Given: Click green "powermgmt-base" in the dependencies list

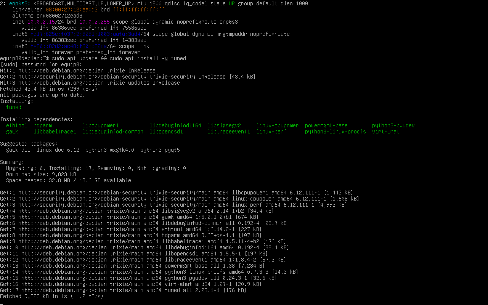Looking at the screenshot, I should [326, 125].
